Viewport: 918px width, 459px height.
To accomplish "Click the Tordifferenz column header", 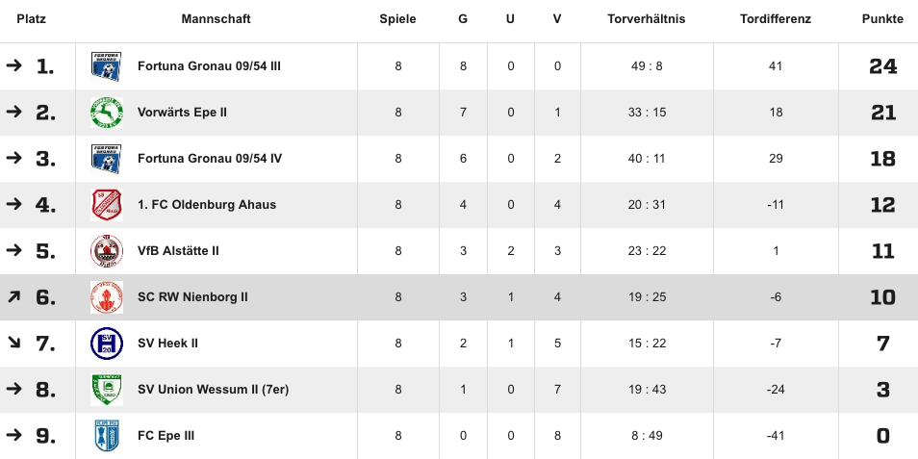I will [x=776, y=18].
